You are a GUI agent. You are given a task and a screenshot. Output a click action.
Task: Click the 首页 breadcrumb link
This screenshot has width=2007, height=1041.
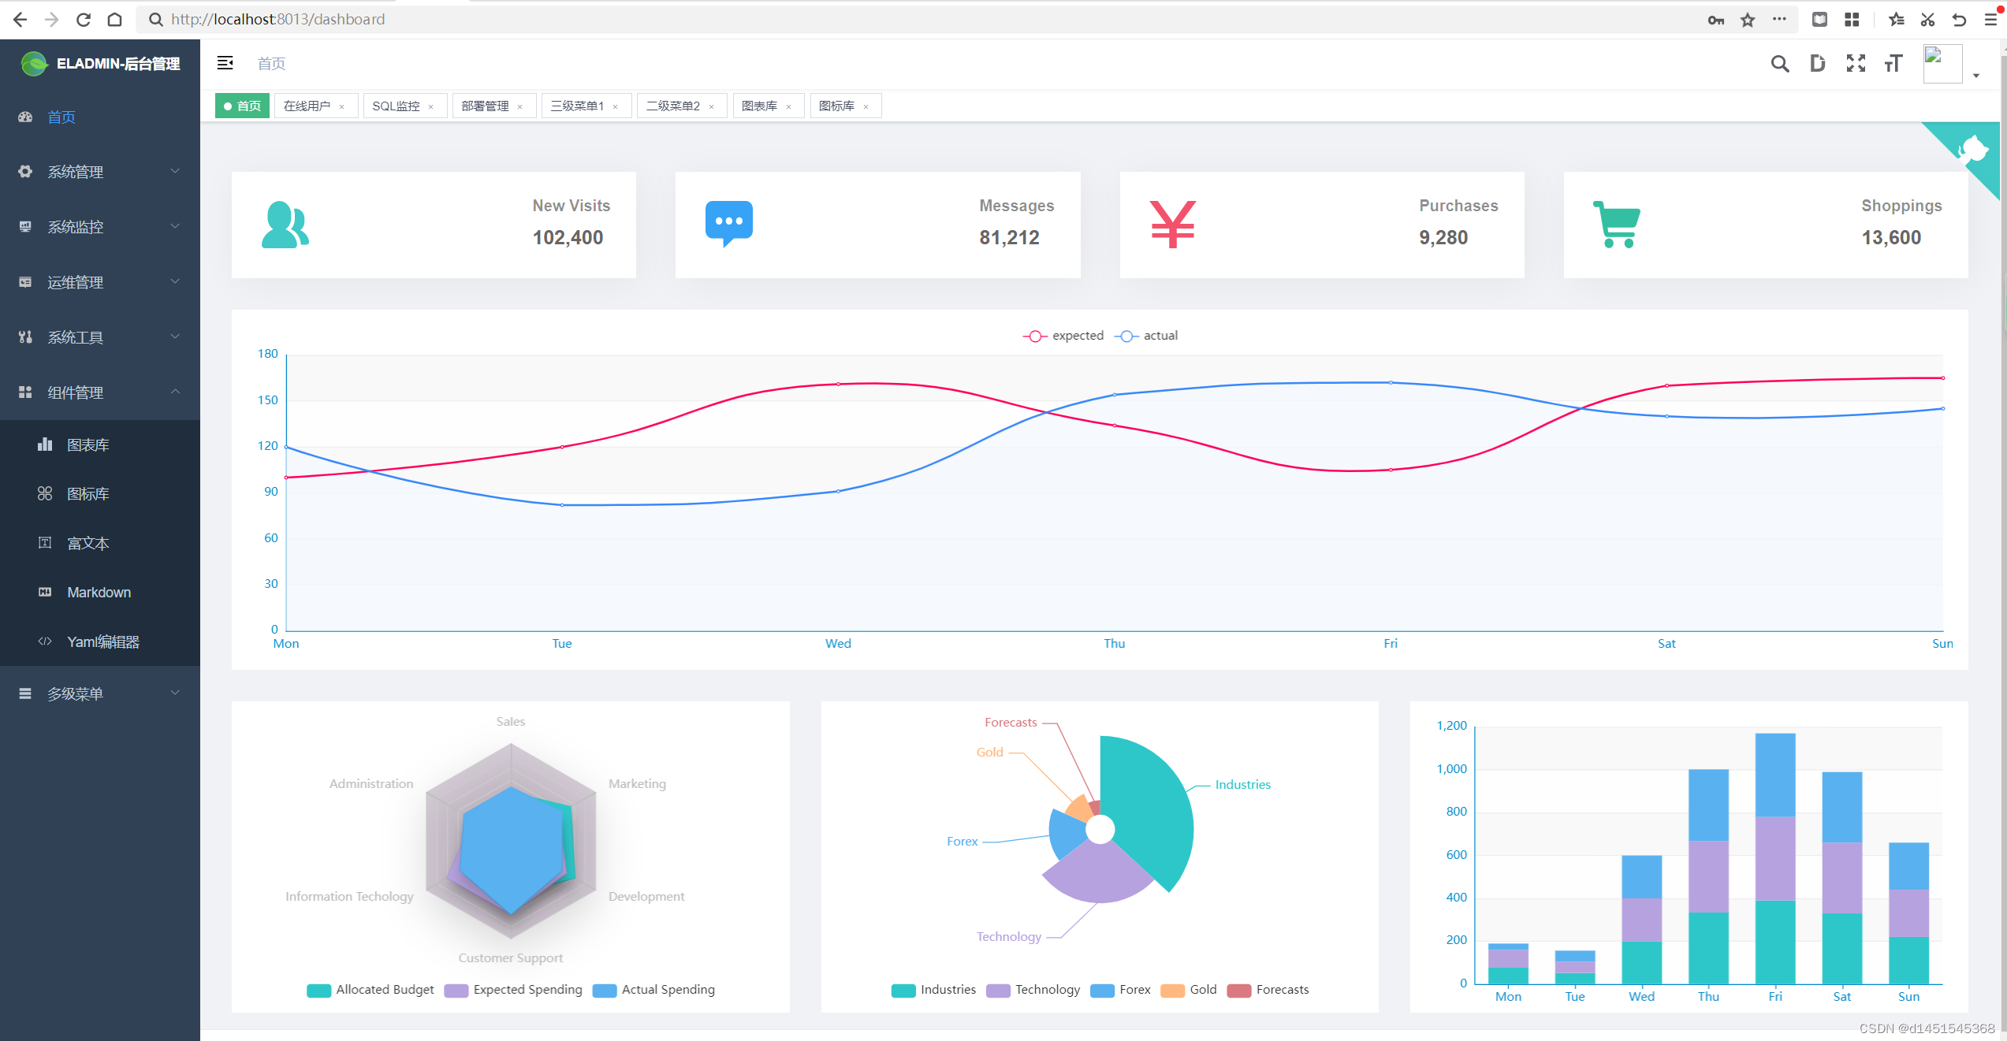[x=271, y=64]
